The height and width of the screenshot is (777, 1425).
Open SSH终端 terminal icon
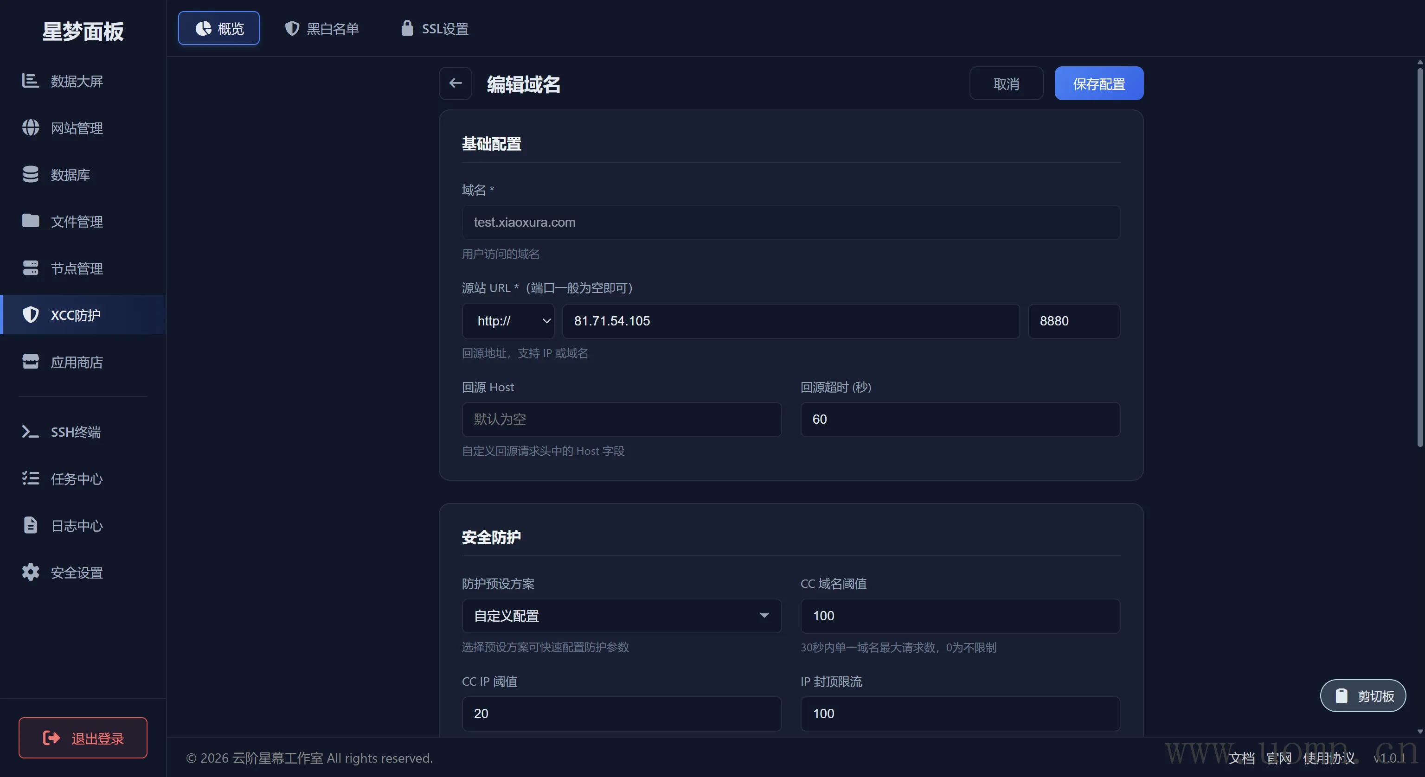31,432
